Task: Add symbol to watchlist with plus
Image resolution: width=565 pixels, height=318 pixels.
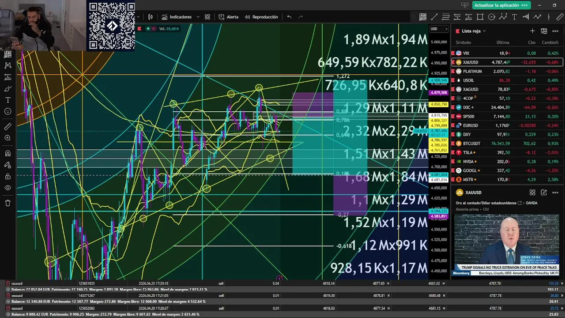Action: 532,31
